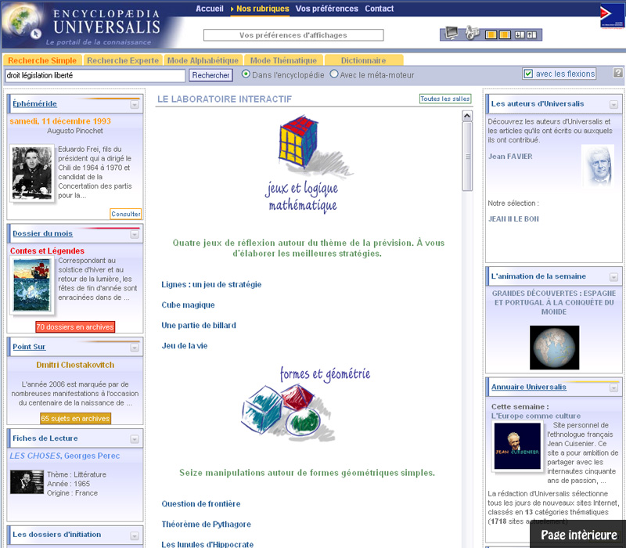
Task: Collapse the Éphéméride panel
Action: (x=135, y=105)
